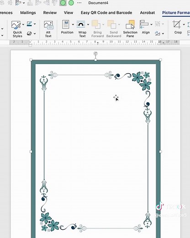Screen dimensions: 190x238
Task: Click the title bar align icon with dropdown
Action: (18, 3)
